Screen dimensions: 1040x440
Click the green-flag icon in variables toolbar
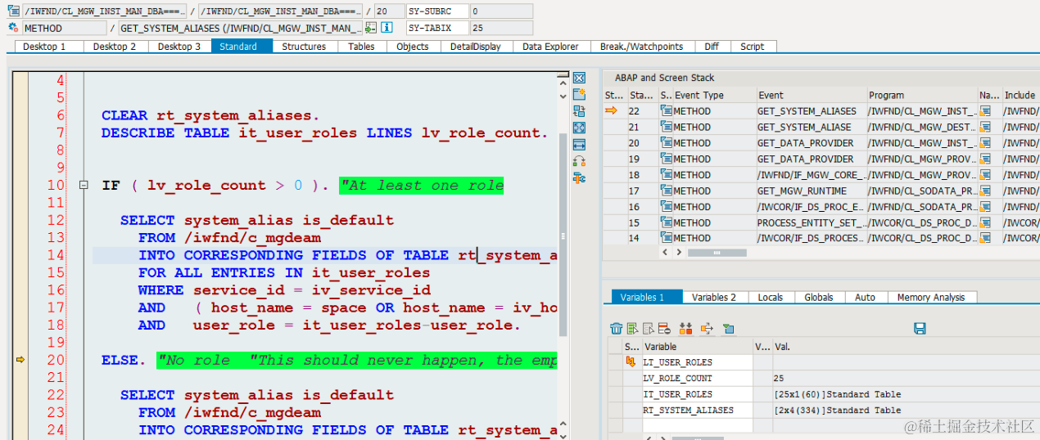pyautogui.click(x=728, y=329)
